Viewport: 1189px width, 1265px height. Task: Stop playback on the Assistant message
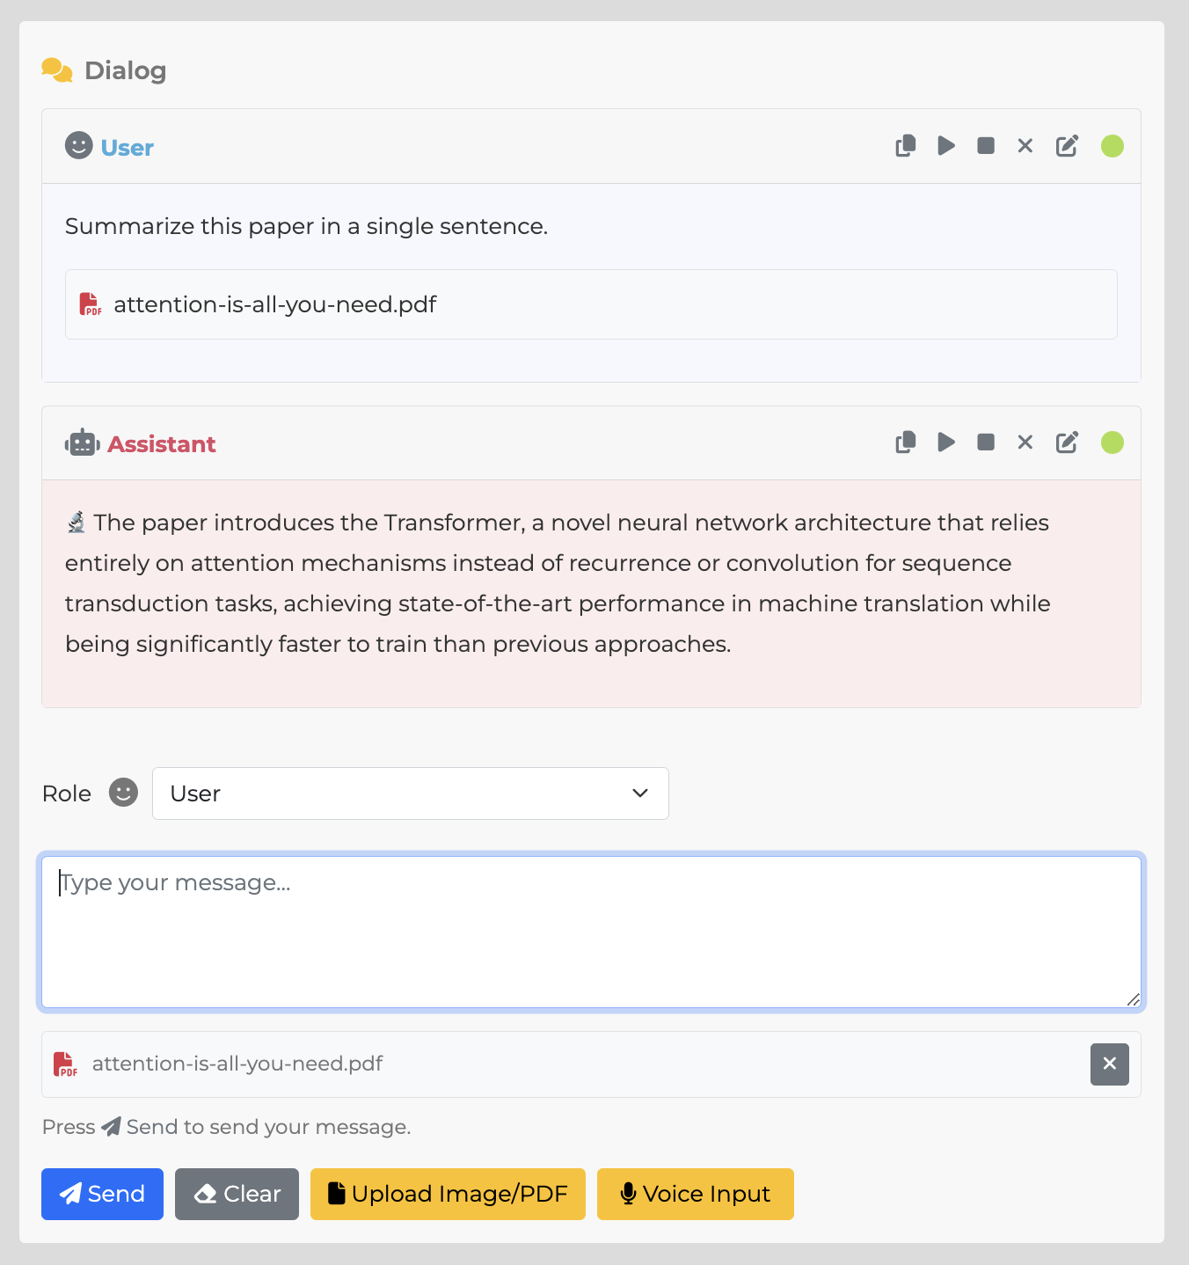click(986, 442)
